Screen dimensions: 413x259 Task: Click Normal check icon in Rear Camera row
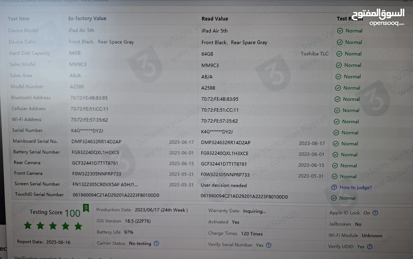tap(335, 166)
